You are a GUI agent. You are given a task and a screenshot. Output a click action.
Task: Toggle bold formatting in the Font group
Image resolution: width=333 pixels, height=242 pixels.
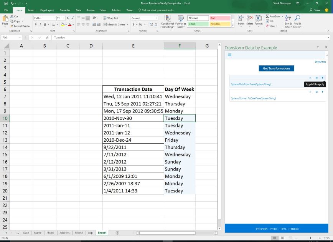click(x=35, y=24)
